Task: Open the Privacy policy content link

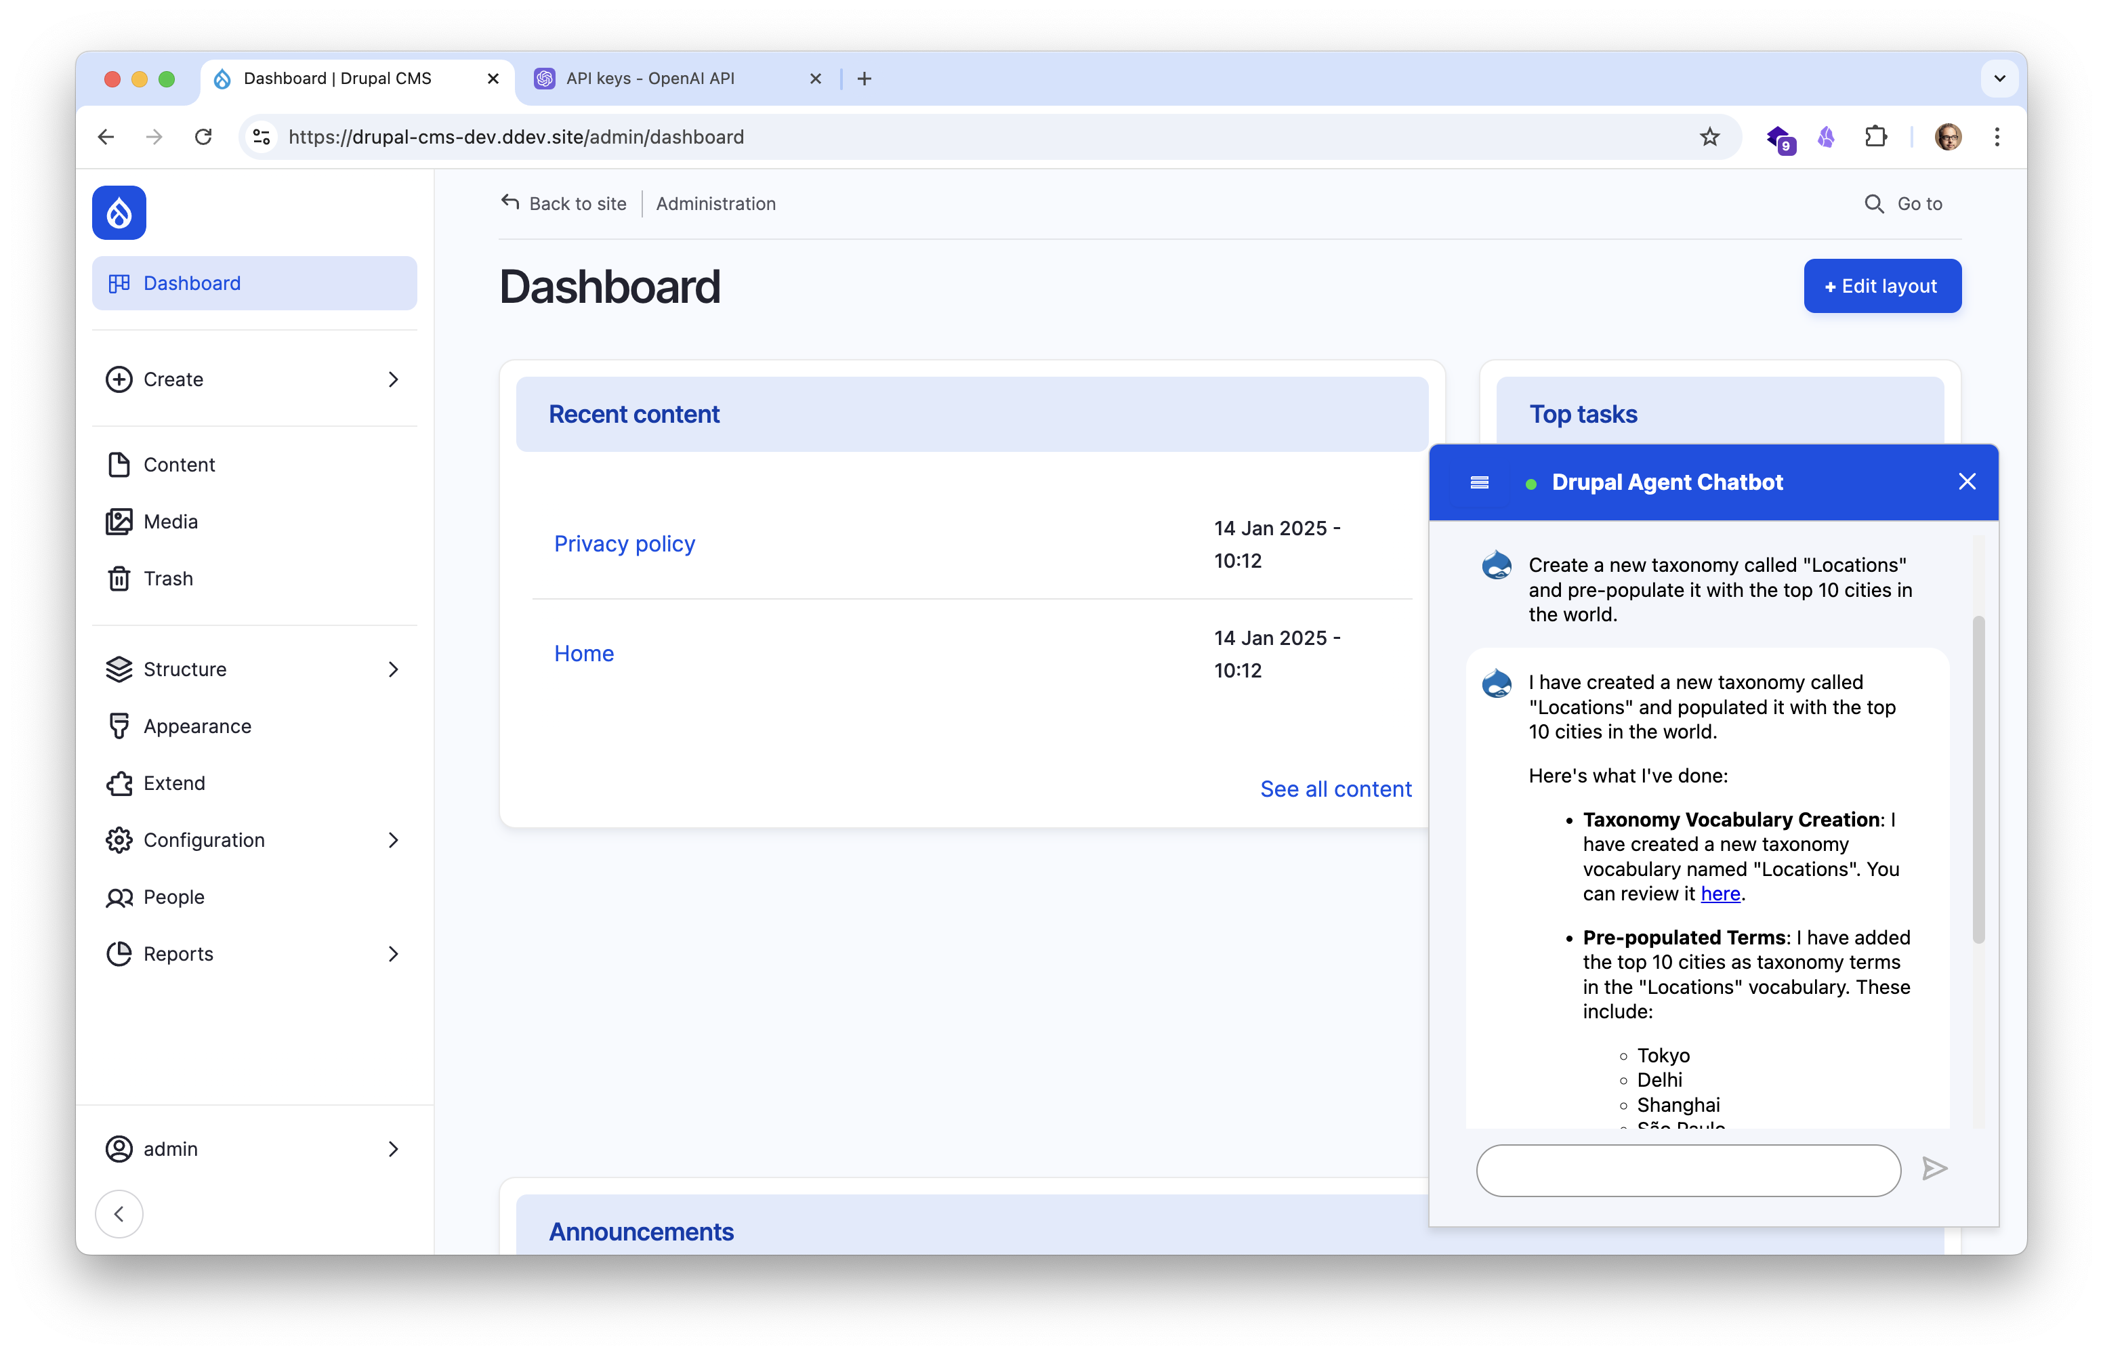Action: click(x=625, y=544)
